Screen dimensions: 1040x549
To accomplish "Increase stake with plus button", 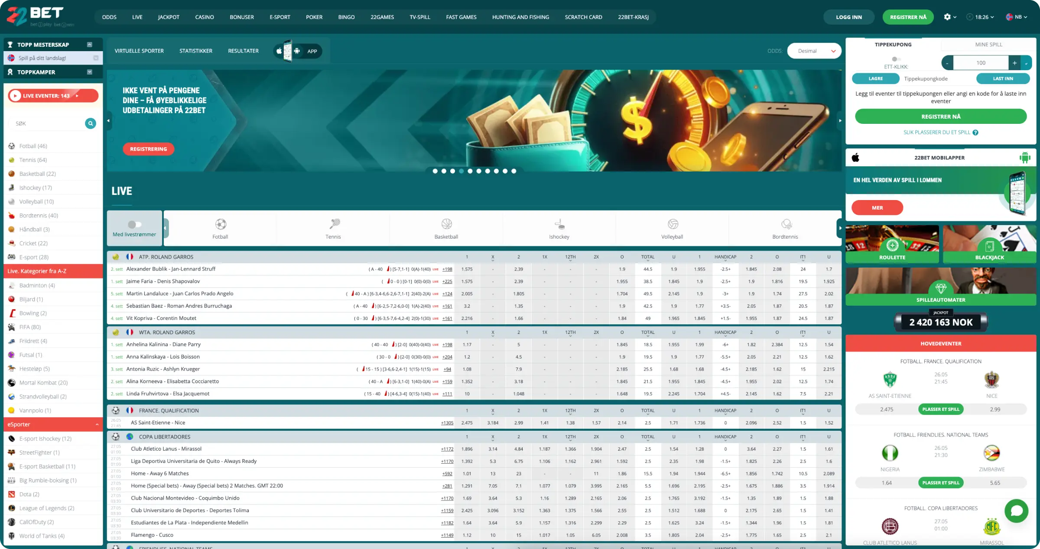I will [1014, 63].
